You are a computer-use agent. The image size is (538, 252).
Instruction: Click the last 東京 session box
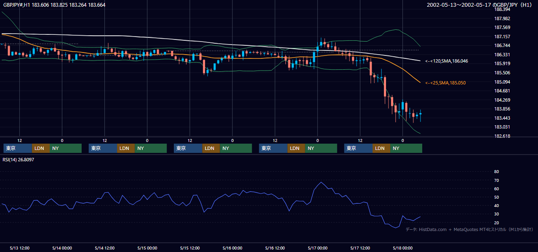pyautogui.click(x=358, y=148)
